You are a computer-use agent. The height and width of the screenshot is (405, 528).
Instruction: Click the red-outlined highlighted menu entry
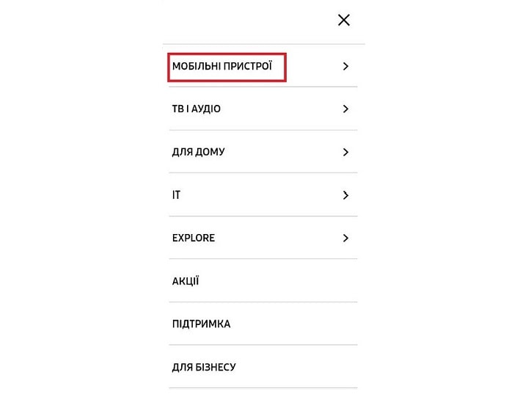(x=227, y=67)
